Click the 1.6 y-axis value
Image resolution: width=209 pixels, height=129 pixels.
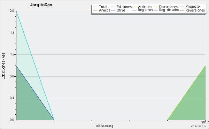pyautogui.click(x=12, y=33)
